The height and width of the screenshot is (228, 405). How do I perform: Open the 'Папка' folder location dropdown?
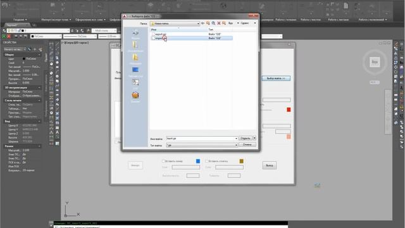pos(175,23)
